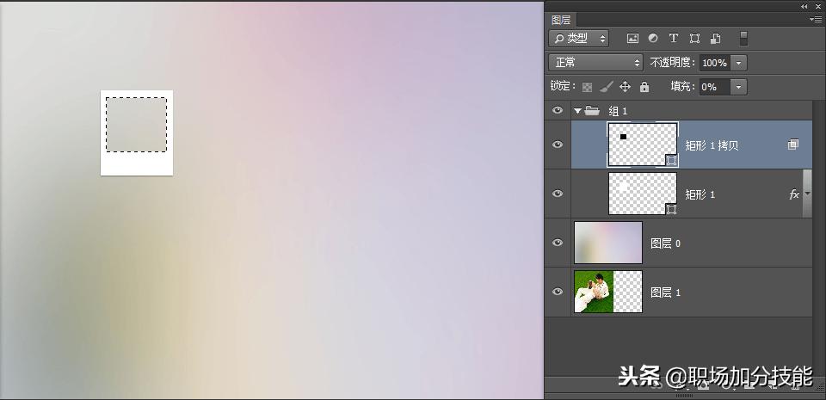826x400 pixels.
Task: Switch to the 图层 panel tab
Action: 561,20
